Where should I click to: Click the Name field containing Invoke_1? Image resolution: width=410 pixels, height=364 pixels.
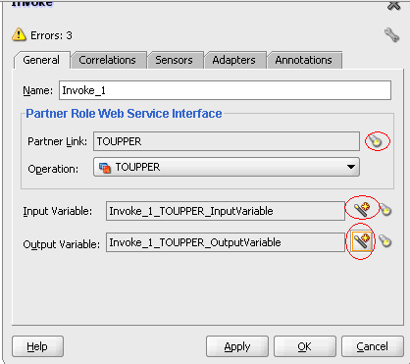(225, 90)
